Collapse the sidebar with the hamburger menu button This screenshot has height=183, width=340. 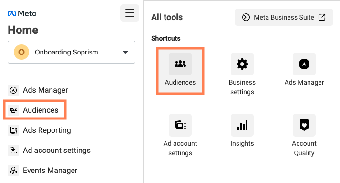click(x=130, y=13)
